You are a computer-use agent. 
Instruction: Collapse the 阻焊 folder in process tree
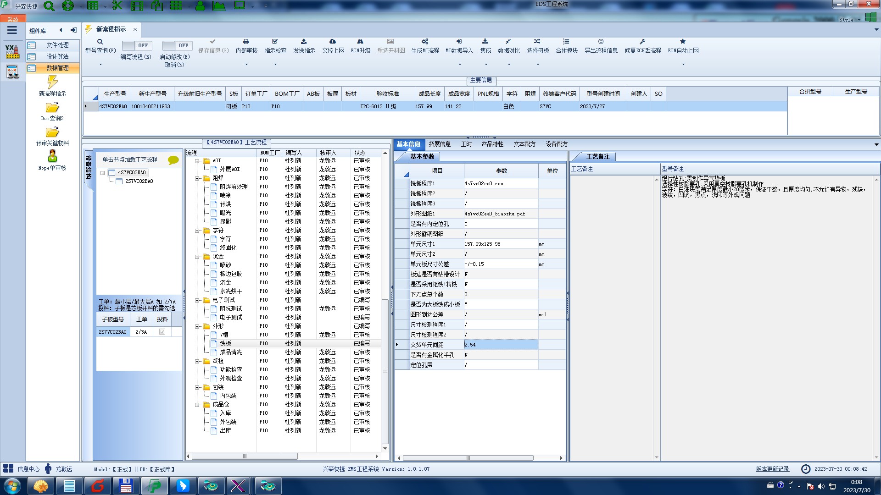(x=197, y=178)
